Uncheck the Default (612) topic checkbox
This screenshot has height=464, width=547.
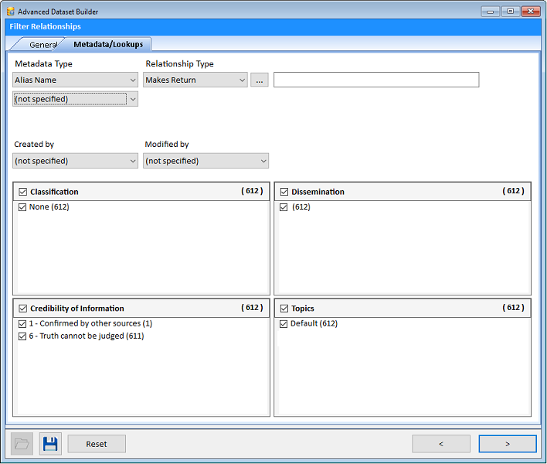pyautogui.click(x=284, y=324)
